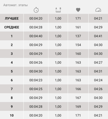Viewport: 108px width, 119px height.
Task: Click the A-B distance ruler icon
Action: coord(58,10)
